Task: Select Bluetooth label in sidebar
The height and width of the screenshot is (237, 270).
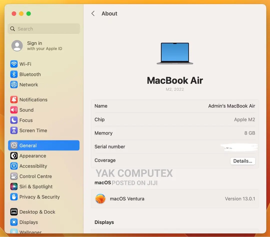Action: 30,74
